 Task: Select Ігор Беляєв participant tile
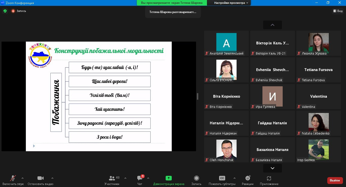click(x=319, y=150)
